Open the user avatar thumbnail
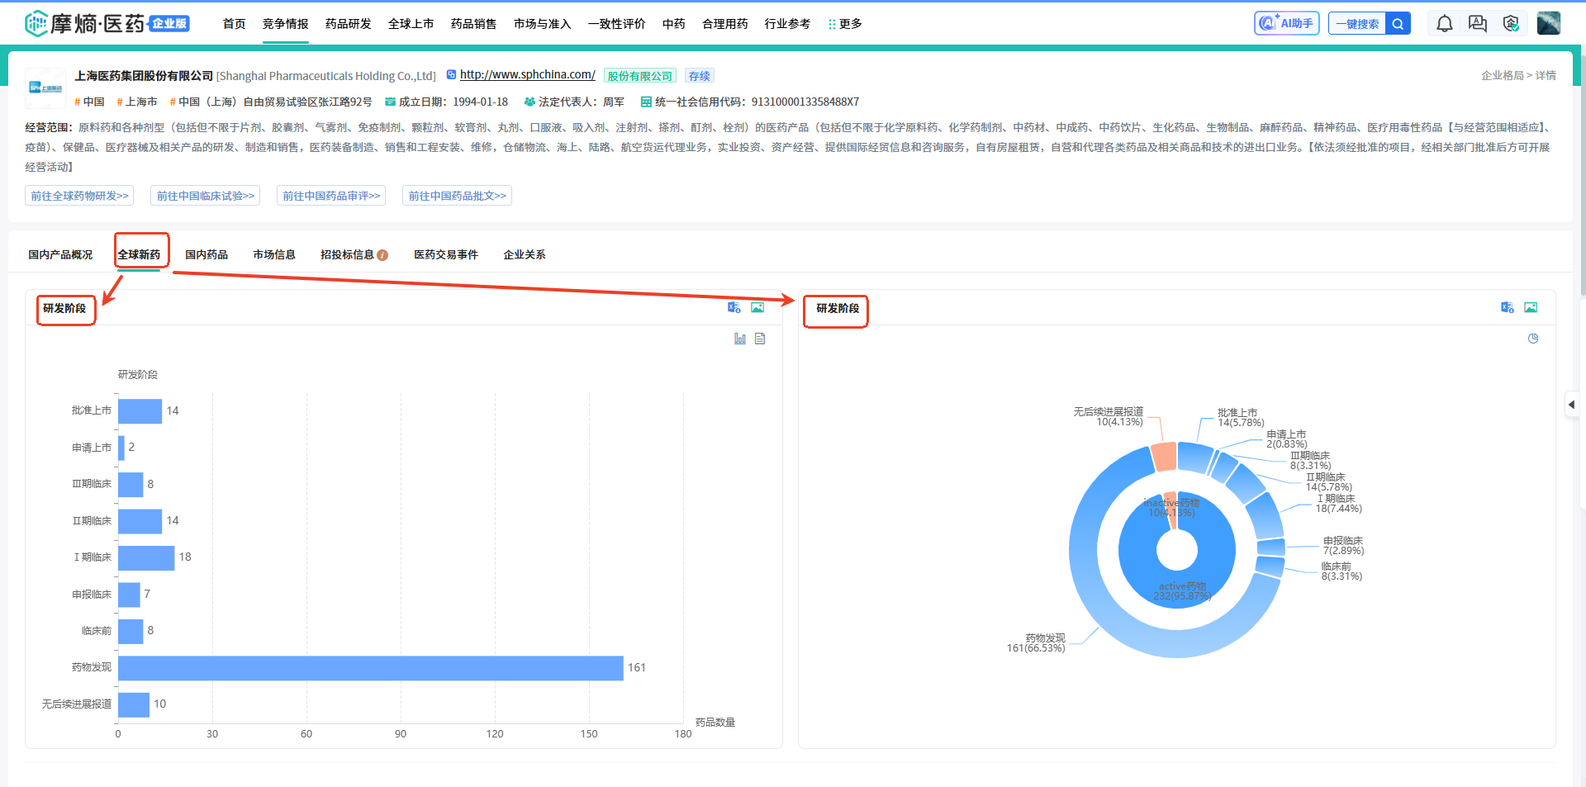 tap(1548, 23)
